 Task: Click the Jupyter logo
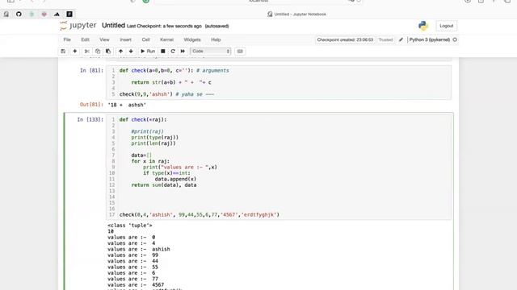(x=78, y=26)
